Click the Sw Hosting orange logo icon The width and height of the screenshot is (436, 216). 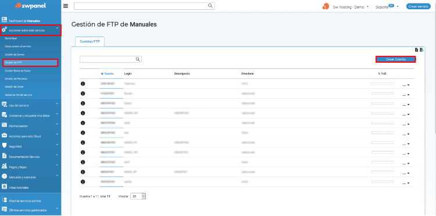point(326,6)
